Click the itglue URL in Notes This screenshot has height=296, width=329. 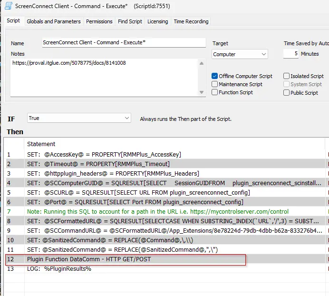pyautogui.click(x=69, y=63)
